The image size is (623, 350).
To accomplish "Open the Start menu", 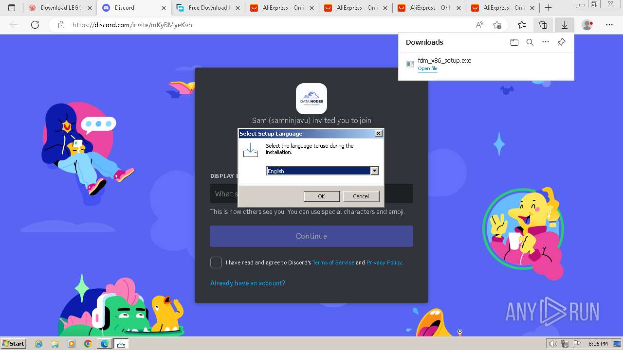I will [13, 344].
